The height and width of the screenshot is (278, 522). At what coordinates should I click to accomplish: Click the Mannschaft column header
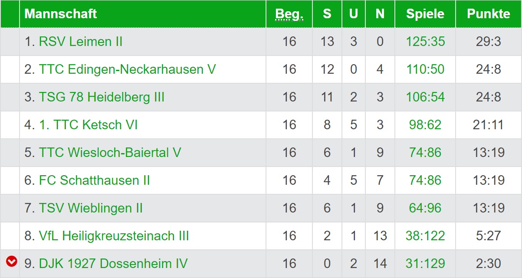pos(60,14)
